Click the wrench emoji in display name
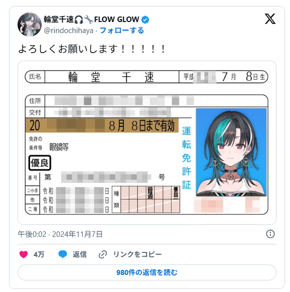The image size is (290, 292). (x=89, y=20)
